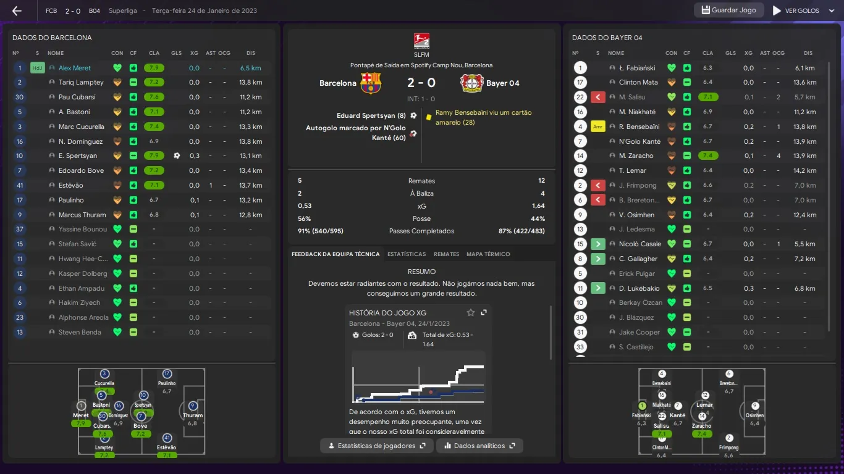Sort Bayer 04 table by DIS column

pos(808,53)
